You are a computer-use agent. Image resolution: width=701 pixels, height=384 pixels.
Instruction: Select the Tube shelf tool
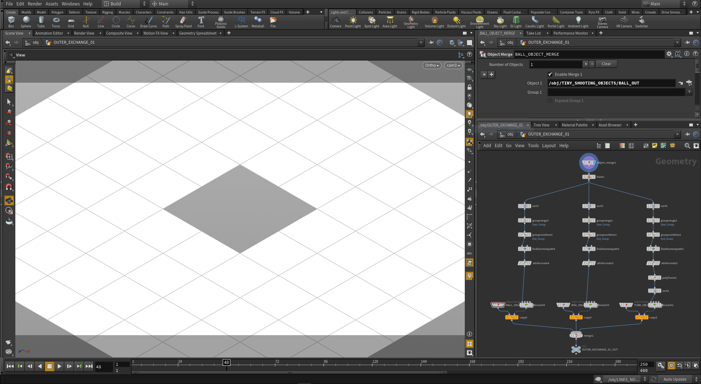click(41, 22)
